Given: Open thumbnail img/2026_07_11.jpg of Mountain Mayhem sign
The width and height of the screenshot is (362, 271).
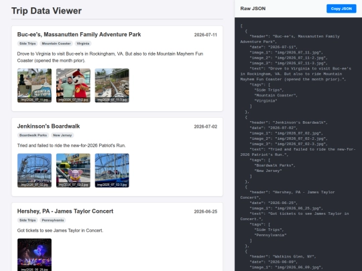Looking at the screenshot, I should click(x=34, y=85).
